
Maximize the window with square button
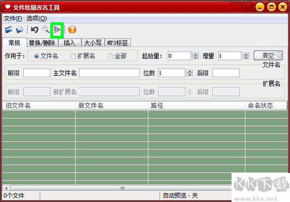[x=271, y=7]
